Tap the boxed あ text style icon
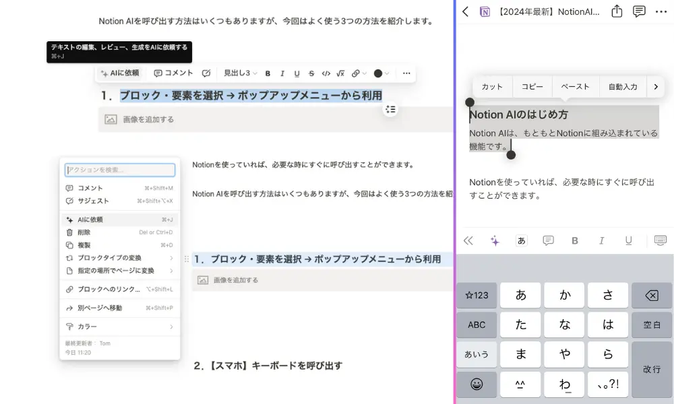 click(x=522, y=241)
